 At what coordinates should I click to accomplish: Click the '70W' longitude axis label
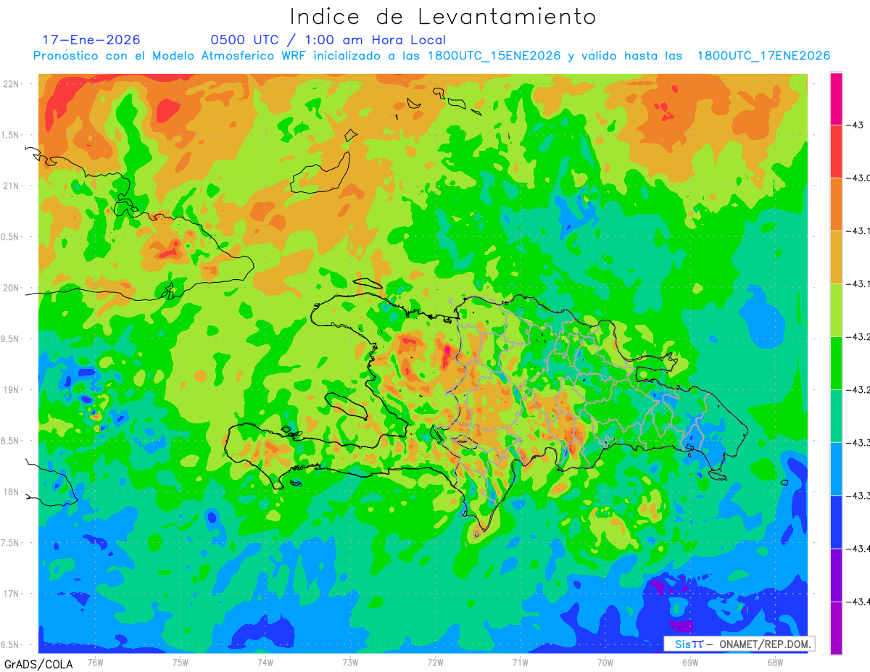[605, 662]
